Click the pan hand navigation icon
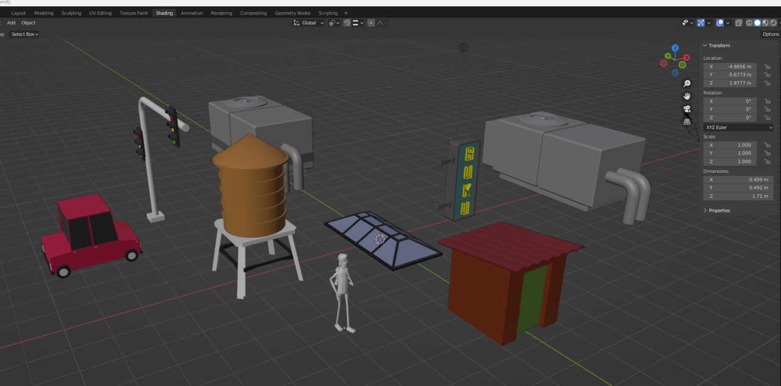 [687, 96]
